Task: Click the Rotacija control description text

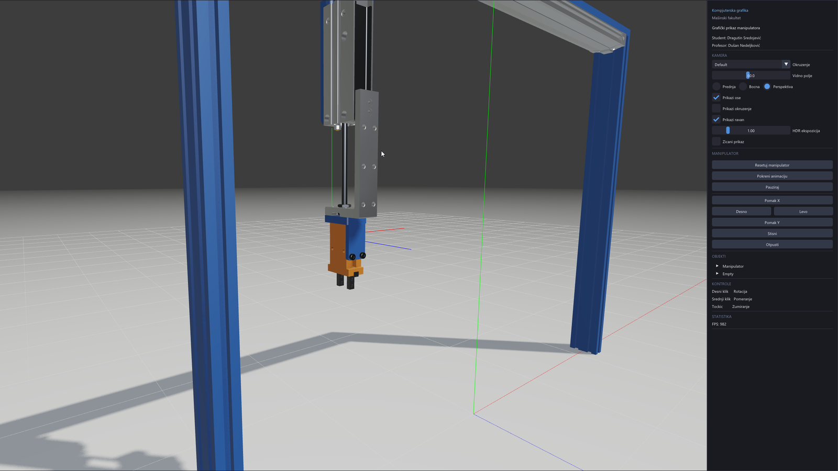Action: click(x=740, y=291)
